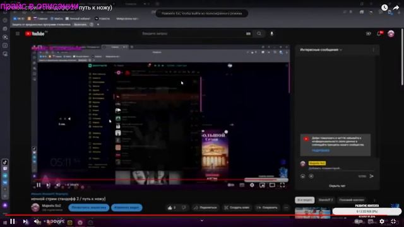Click the Watch later clock icon
Viewport: 404px width, 227px height.
[x=384, y=8]
